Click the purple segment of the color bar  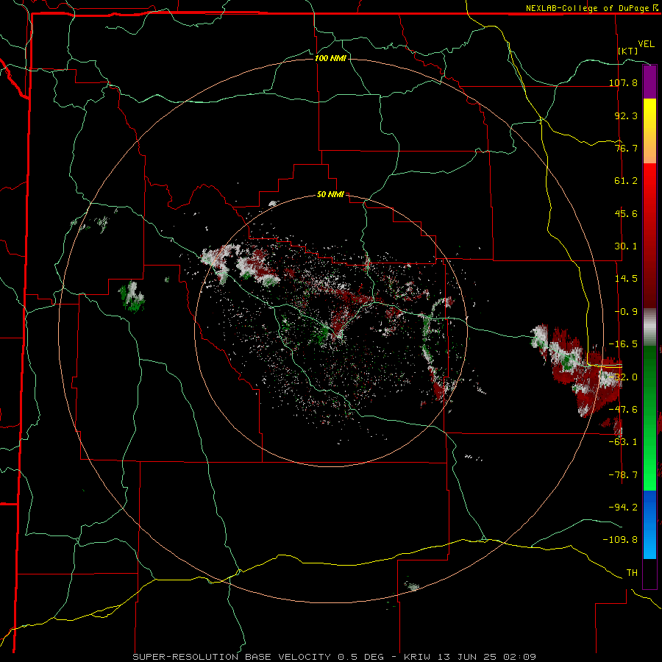coord(649,82)
